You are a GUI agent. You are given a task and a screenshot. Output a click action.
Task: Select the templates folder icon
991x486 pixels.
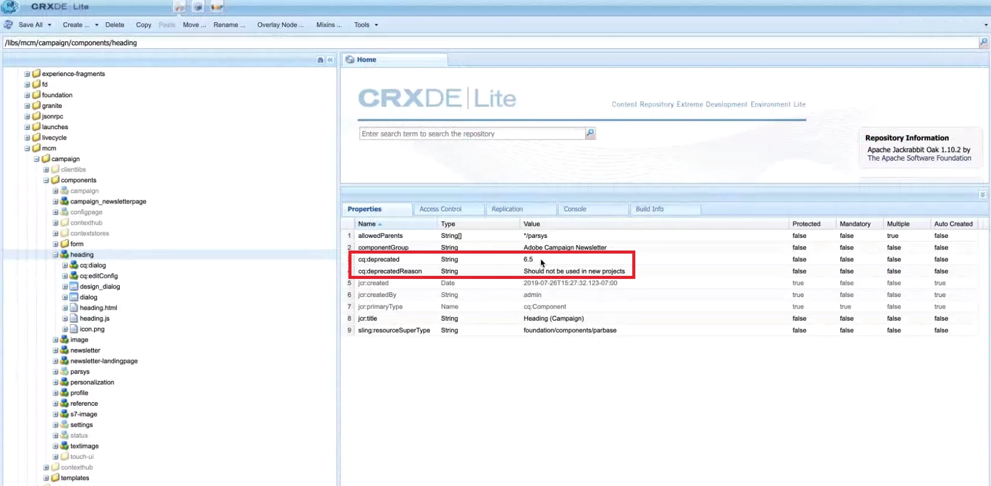(x=55, y=478)
